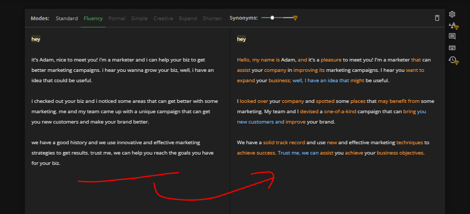Pick the Simple mode
This screenshot has width=470, height=214.
[140, 18]
